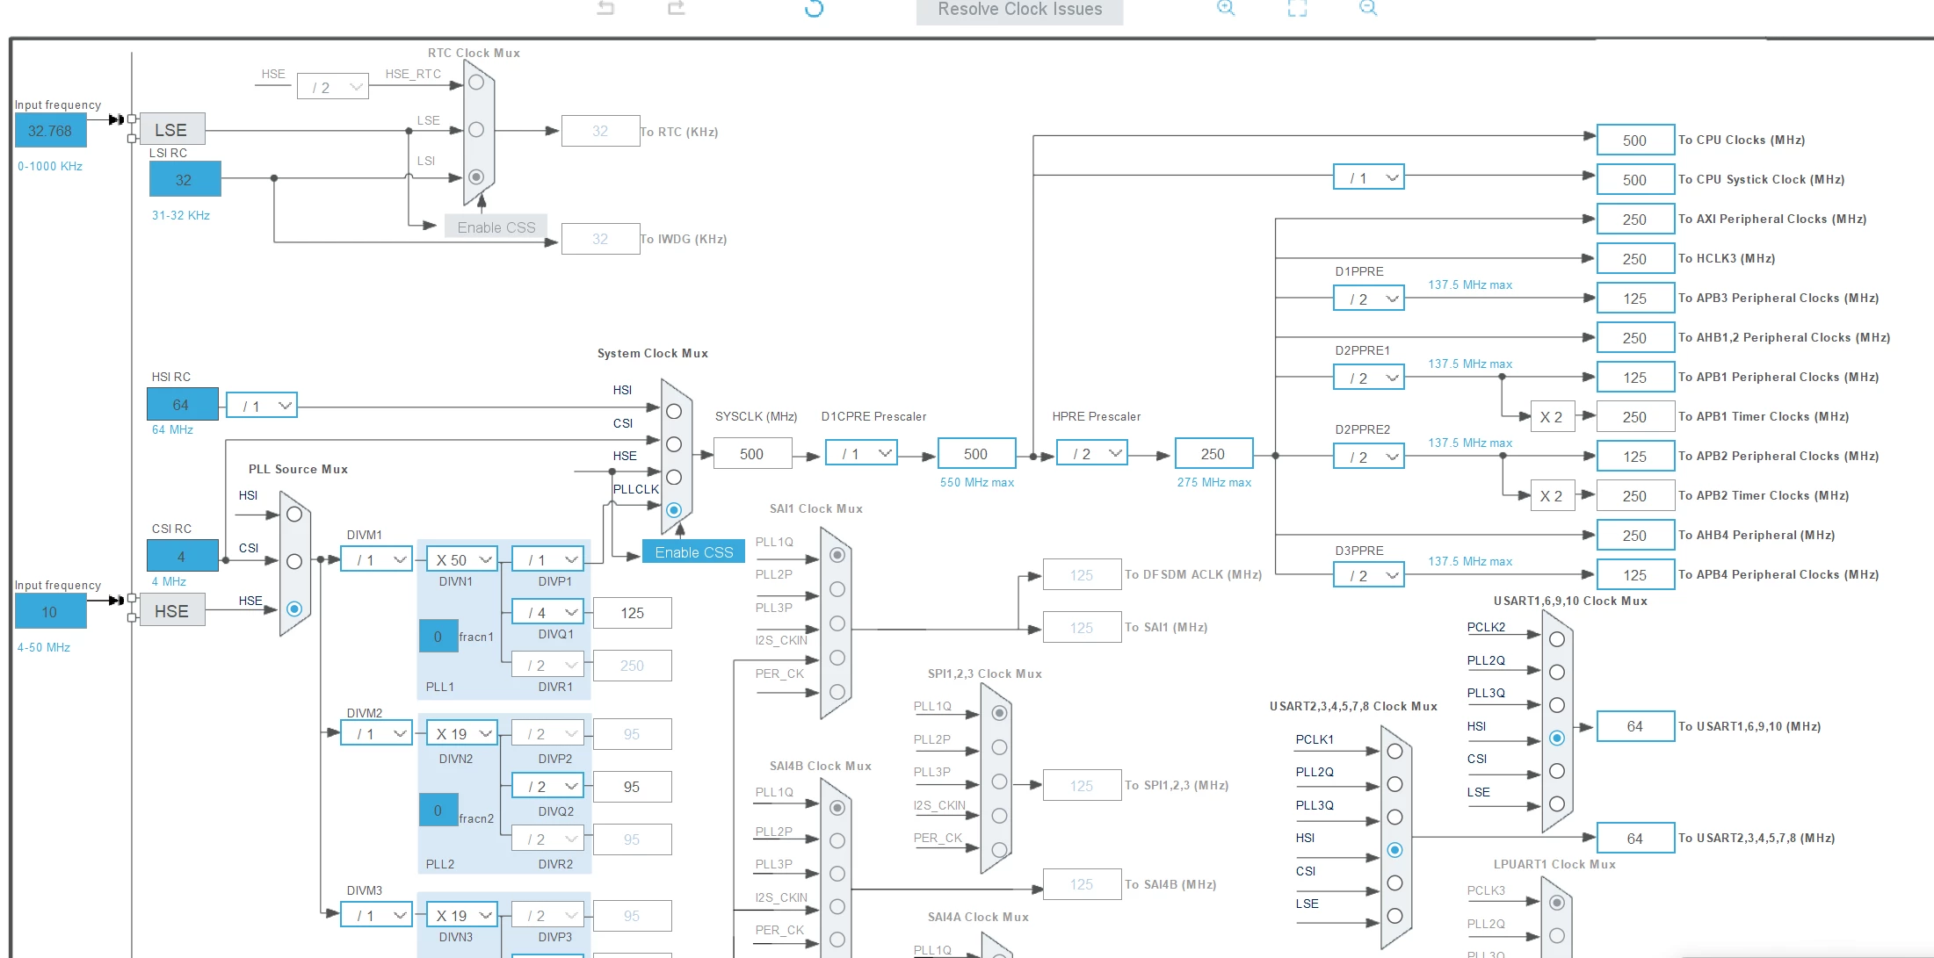Image resolution: width=1934 pixels, height=958 pixels.
Task: Click the fit to screen icon
Action: coord(1297,8)
